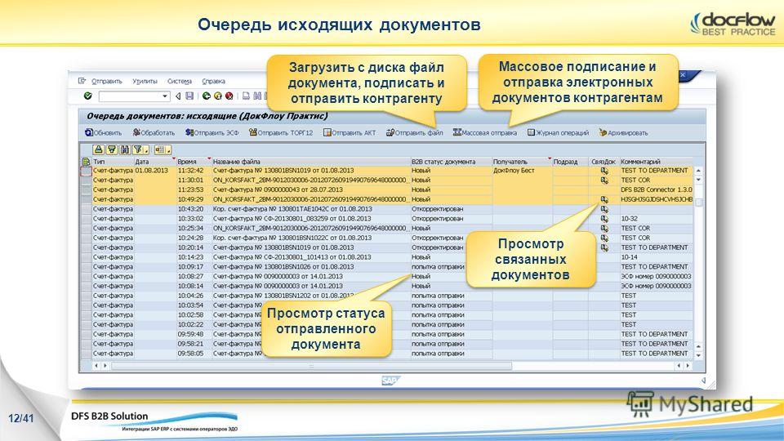Click the table's bottom vertical scroll down arrow

pos(698,355)
